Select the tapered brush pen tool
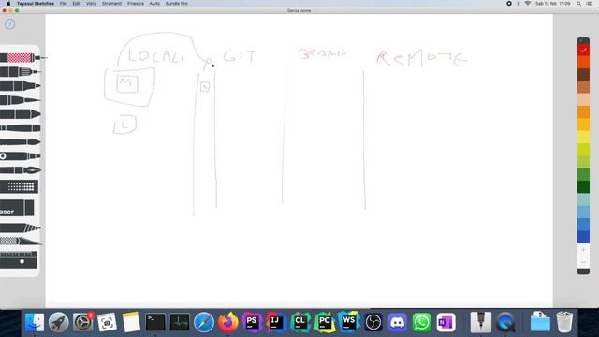Image resolution: width=599 pixels, height=337 pixels. point(20,100)
